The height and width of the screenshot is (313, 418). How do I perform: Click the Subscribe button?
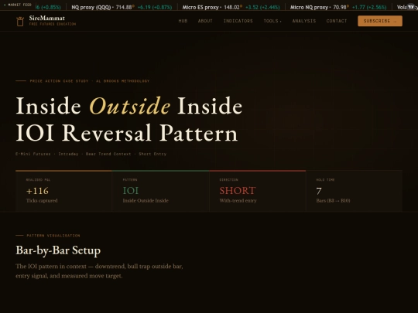pos(380,21)
